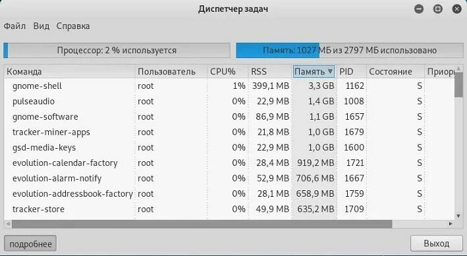Click the 3,3 GB memory value

[321, 86]
